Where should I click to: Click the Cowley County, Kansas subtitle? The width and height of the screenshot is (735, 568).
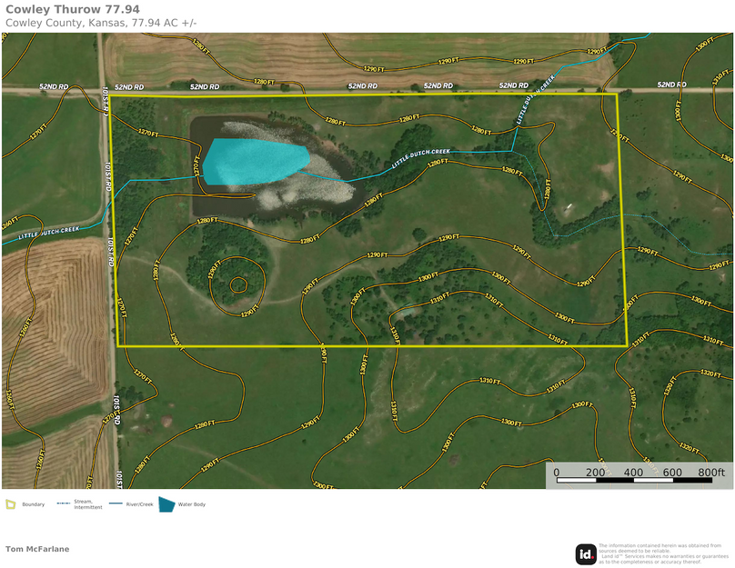pos(100,22)
